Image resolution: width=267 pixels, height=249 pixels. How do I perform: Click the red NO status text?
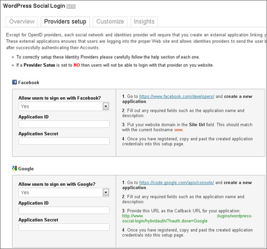click(x=77, y=65)
